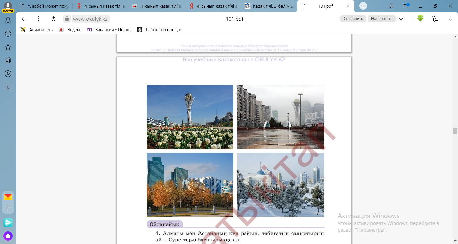Click the snowy winter palace photo

pyautogui.click(x=281, y=185)
